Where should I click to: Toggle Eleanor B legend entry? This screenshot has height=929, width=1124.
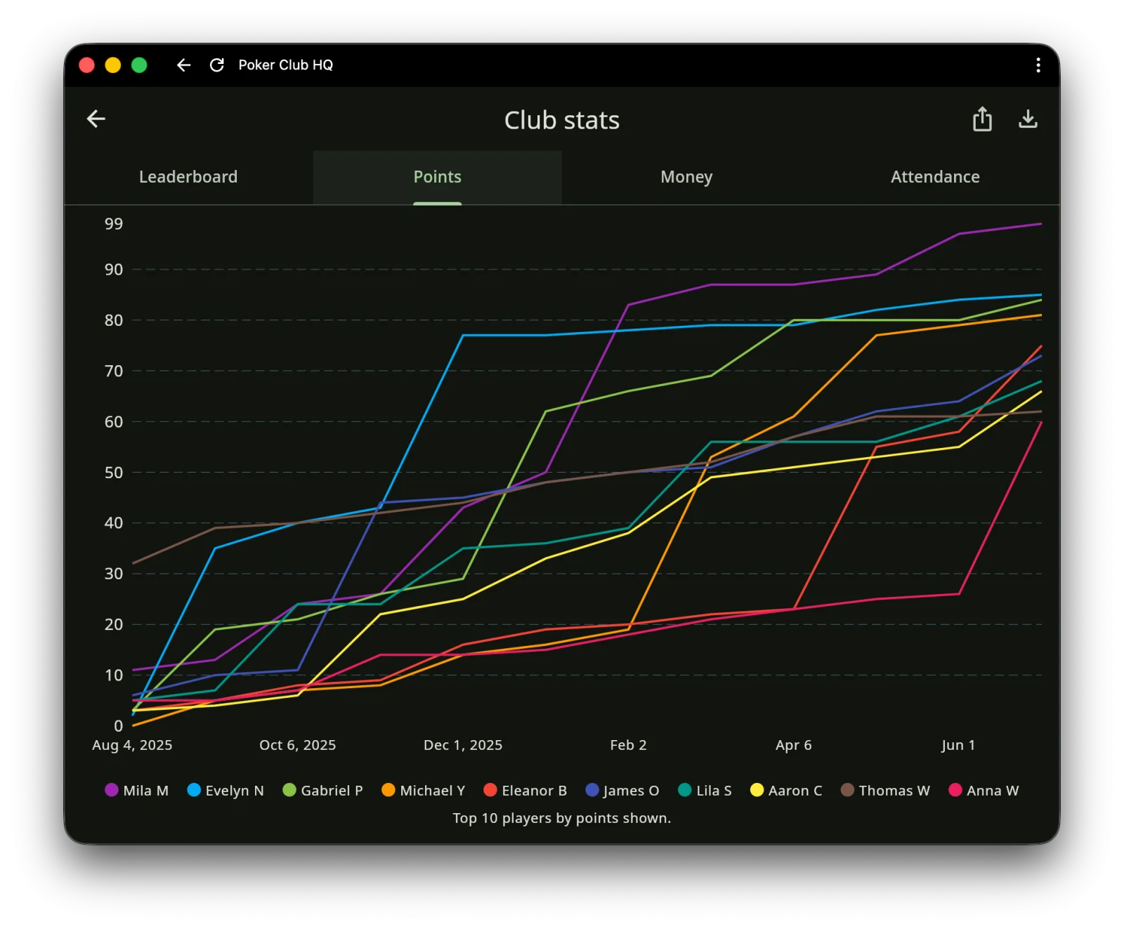pyautogui.click(x=525, y=790)
